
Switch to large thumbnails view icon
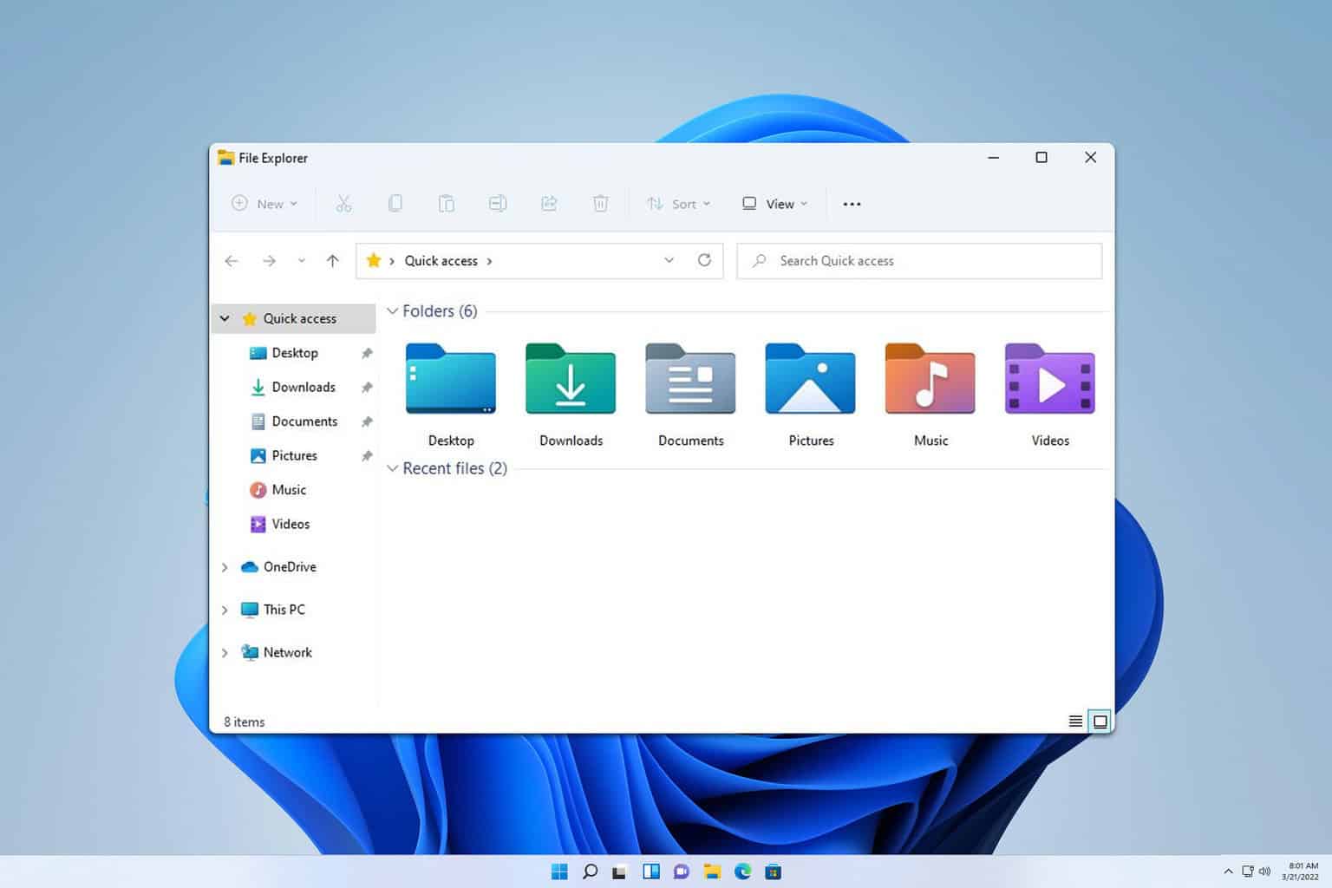(x=1100, y=721)
